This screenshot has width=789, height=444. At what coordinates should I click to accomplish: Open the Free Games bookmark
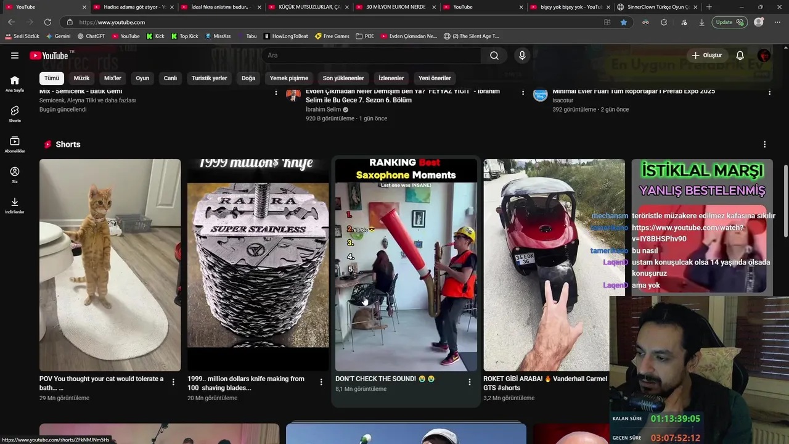(x=332, y=36)
